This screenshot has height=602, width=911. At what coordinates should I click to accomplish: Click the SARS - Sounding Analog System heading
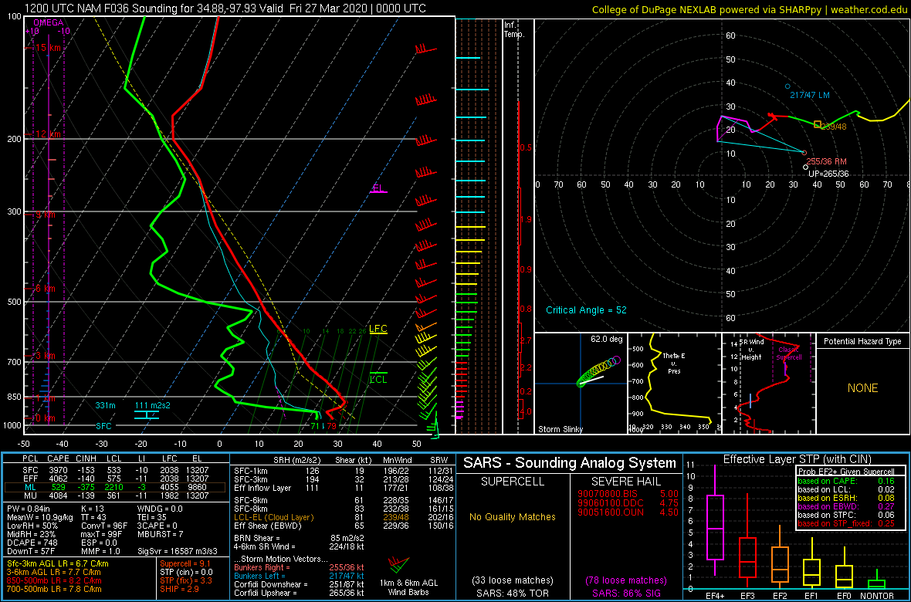click(570, 463)
